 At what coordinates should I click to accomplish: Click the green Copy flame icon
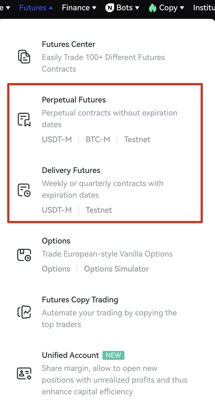click(153, 8)
